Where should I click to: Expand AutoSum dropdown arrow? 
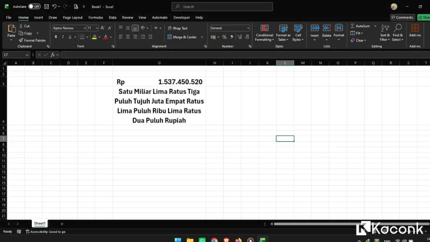375,26
